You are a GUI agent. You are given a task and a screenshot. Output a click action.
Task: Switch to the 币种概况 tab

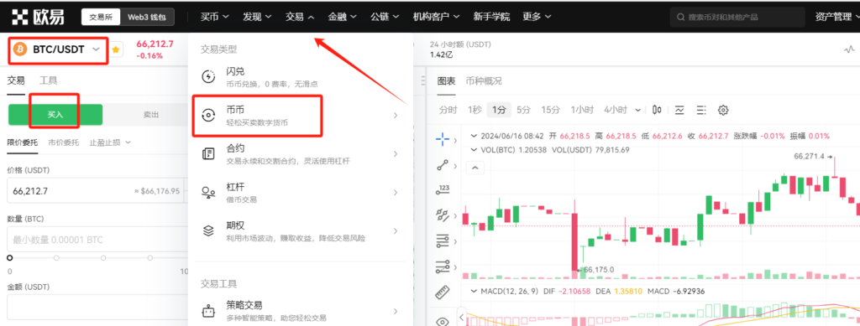483,81
